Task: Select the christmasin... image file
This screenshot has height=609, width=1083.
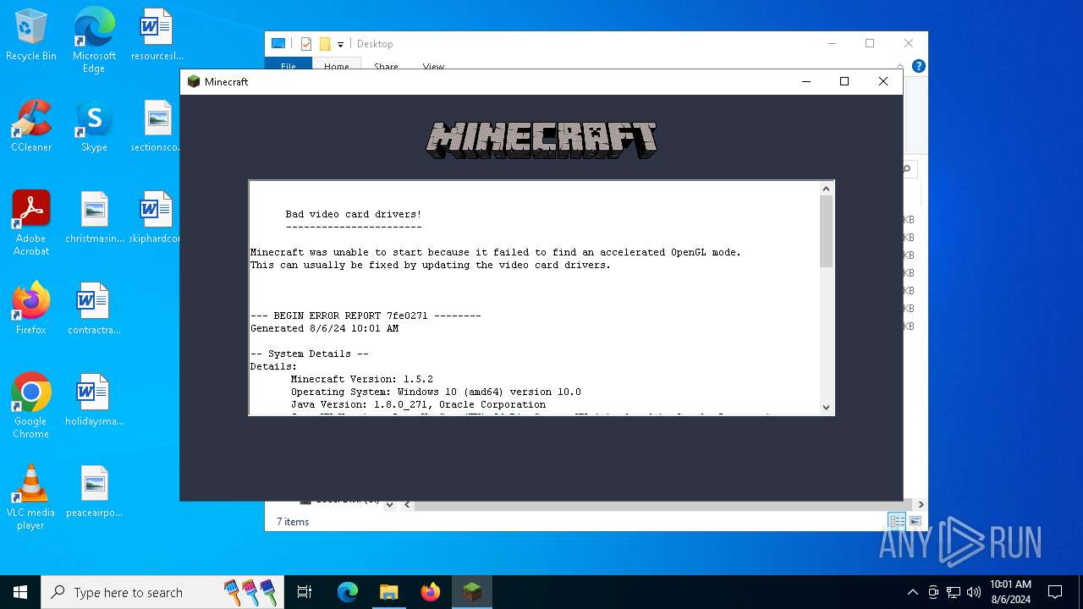Action: coord(94,218)
